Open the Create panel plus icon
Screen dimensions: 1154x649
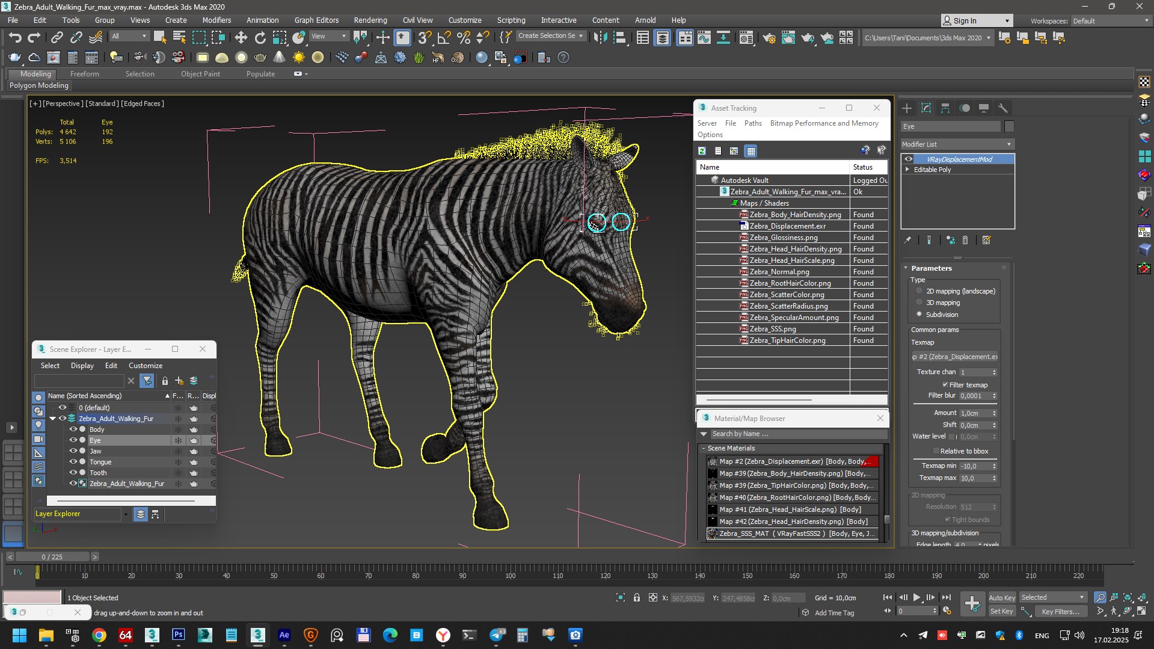pos(907,108)
